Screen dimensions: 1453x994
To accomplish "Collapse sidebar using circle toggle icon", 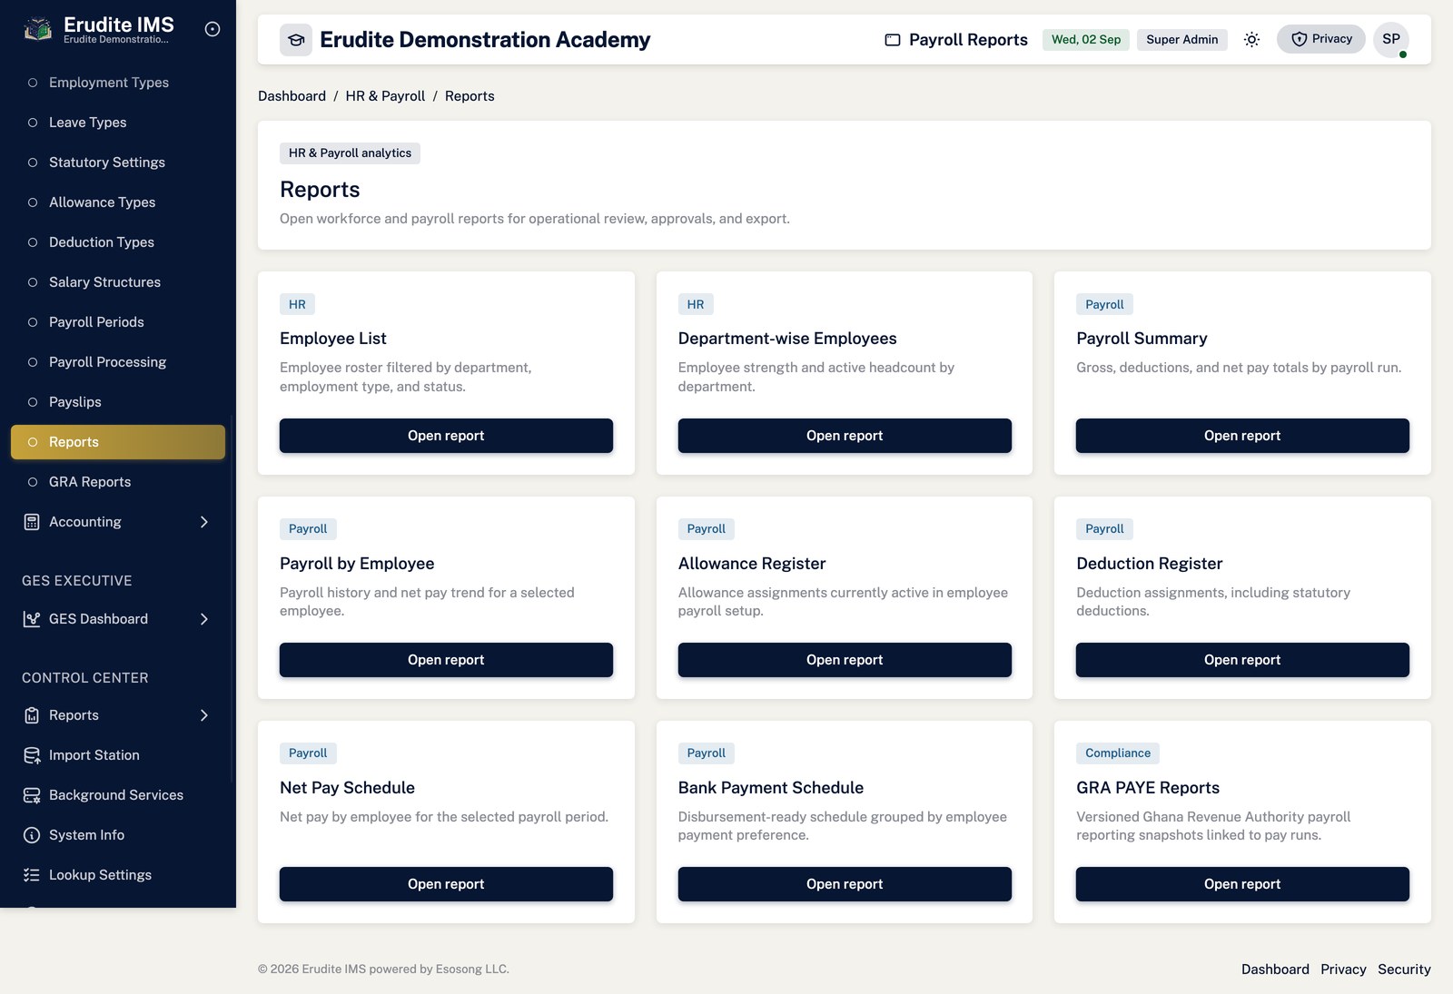I will click(x=213, y=29).
